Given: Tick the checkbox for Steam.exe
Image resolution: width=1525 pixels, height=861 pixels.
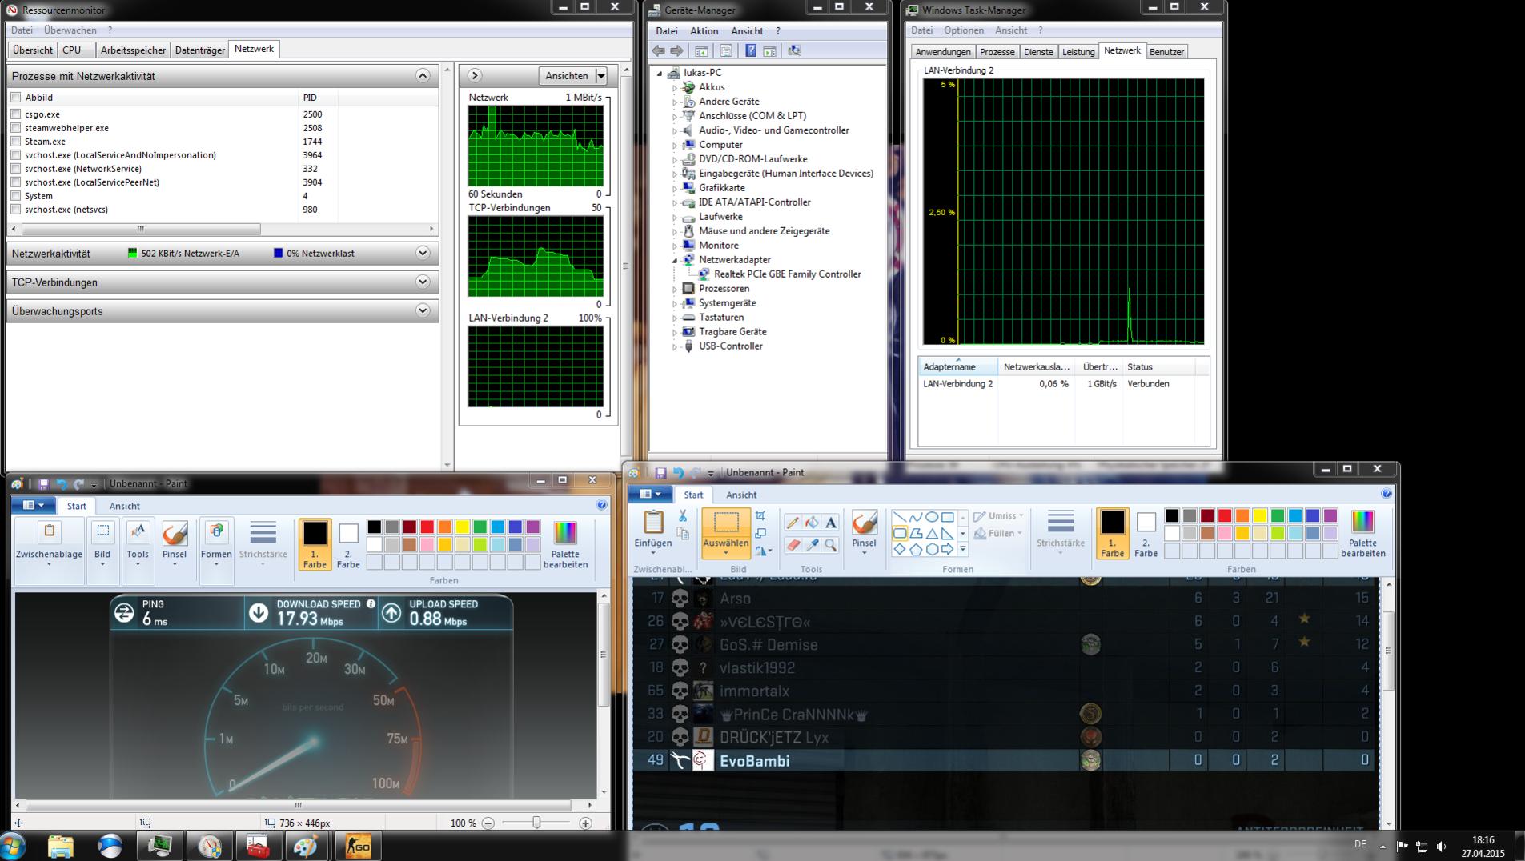Looking at the screenshot, I should (x=16, y=142).
